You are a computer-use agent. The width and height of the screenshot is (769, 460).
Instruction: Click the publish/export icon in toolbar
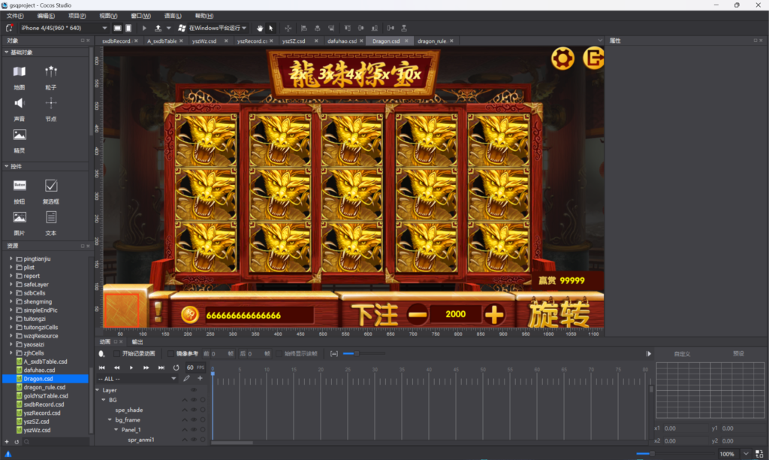[x=157, y=28]
